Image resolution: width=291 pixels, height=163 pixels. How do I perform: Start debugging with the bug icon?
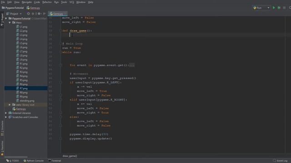pos(279,8)
